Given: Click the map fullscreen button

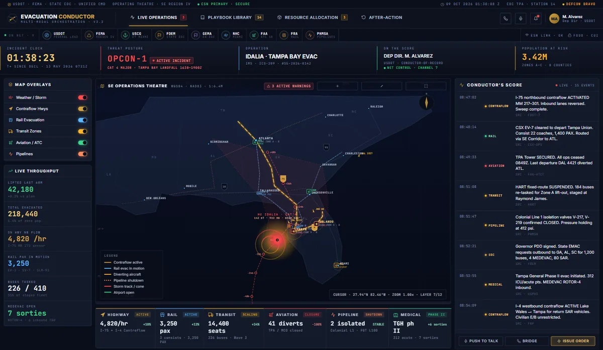Looking at the screenshot, I should [426, 86].
